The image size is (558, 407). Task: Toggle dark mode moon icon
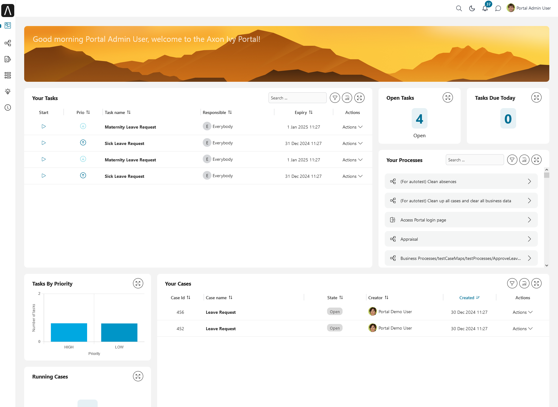coord(472,8)
